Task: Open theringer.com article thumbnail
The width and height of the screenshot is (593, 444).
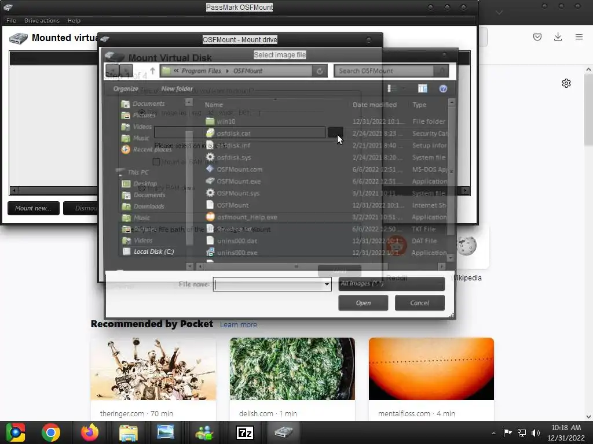Action: pos(153,369)
